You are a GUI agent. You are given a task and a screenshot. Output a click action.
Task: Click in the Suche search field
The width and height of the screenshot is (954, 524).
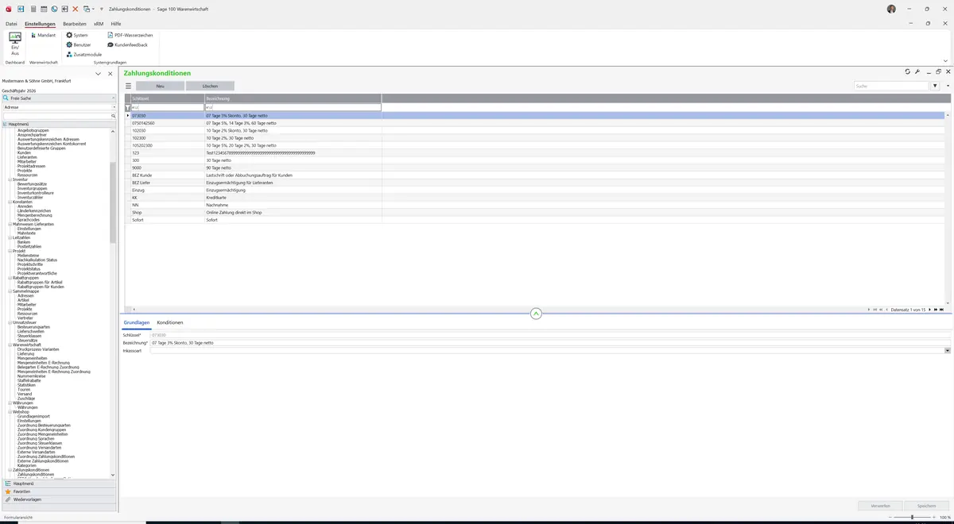coord(890,86)
